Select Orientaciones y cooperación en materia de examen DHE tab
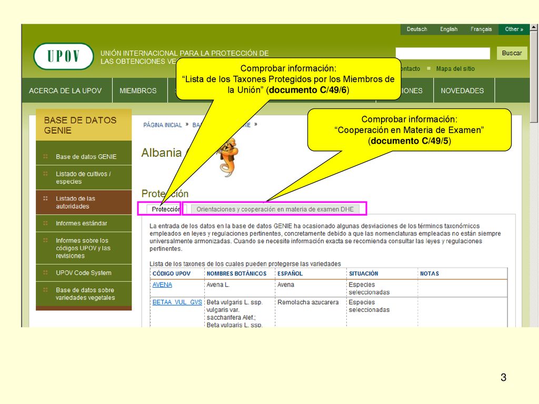Viewport: 539px width, 404px height. [275, 209]
